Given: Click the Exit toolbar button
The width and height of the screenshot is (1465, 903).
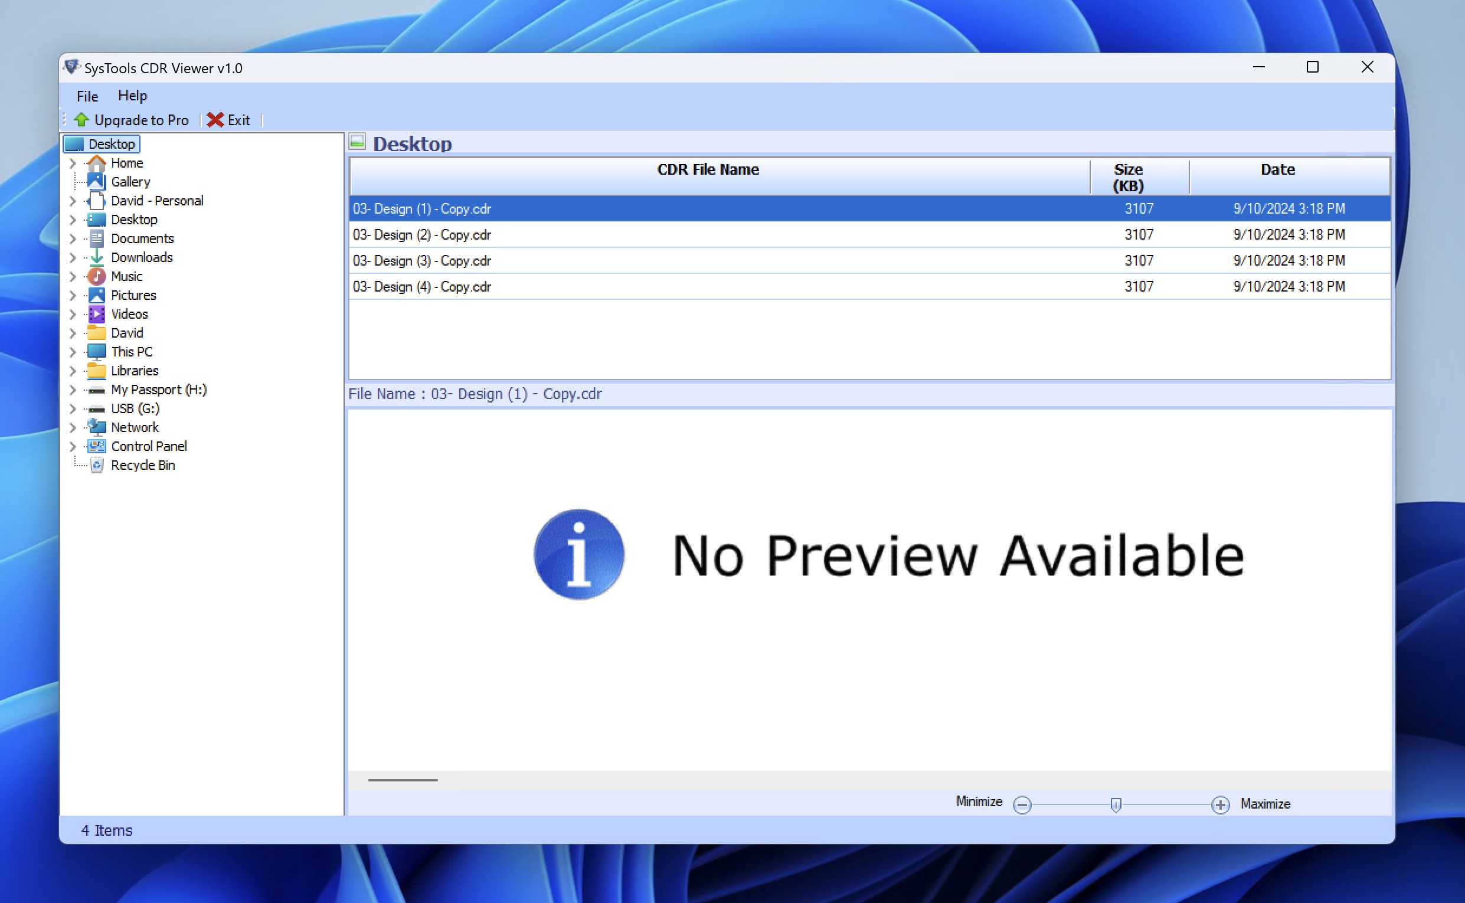Looking at the screenshot, I should (x=229, y=120).
